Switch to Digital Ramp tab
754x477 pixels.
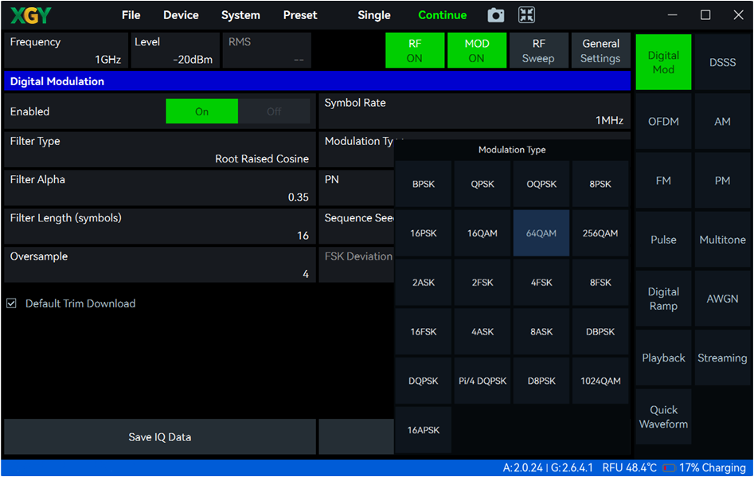[663, 299]
